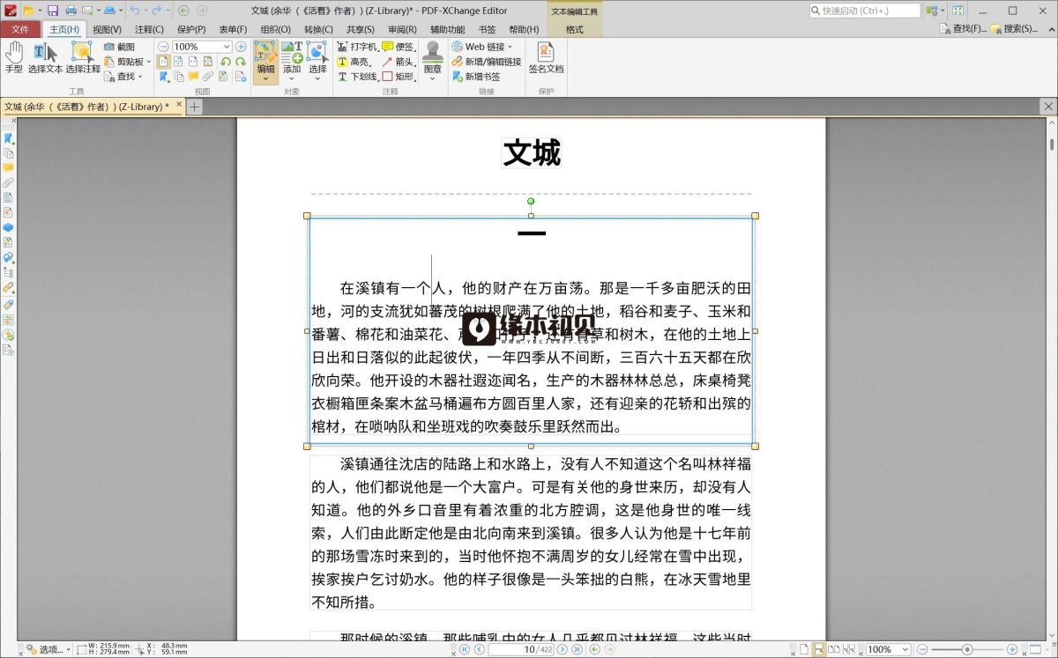Expand the Add (添加) object dropdown
Screen dimensions: 1058x658
[292, 79]
